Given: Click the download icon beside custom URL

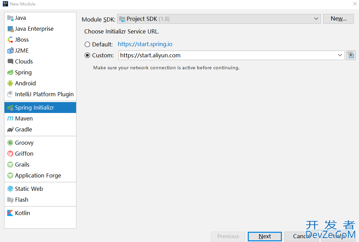Looking at the screenshot, I should pyautogui.click(x=350, y=55).
